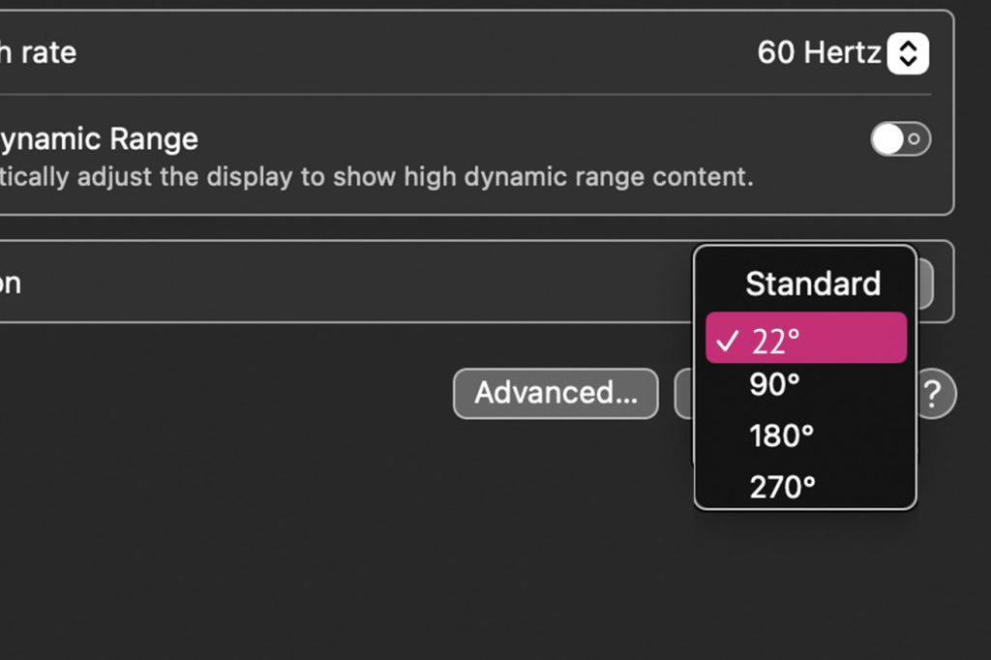Toggle the High Dynamic Range switch
The width and height of the screenshot is (991, 660).
point(901,139)
